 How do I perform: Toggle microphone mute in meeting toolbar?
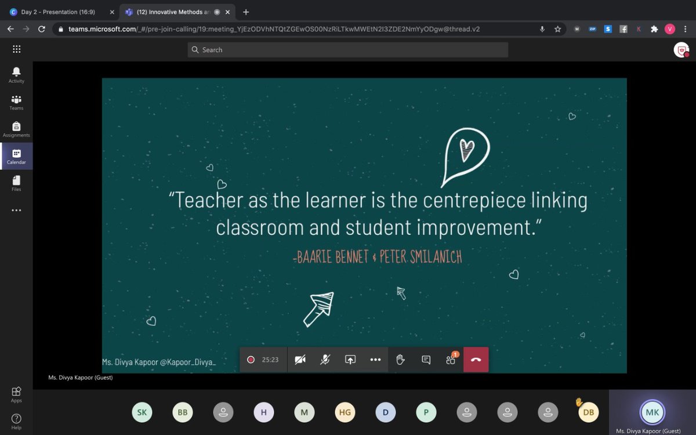pyautogui.click(x=325, y=360)
